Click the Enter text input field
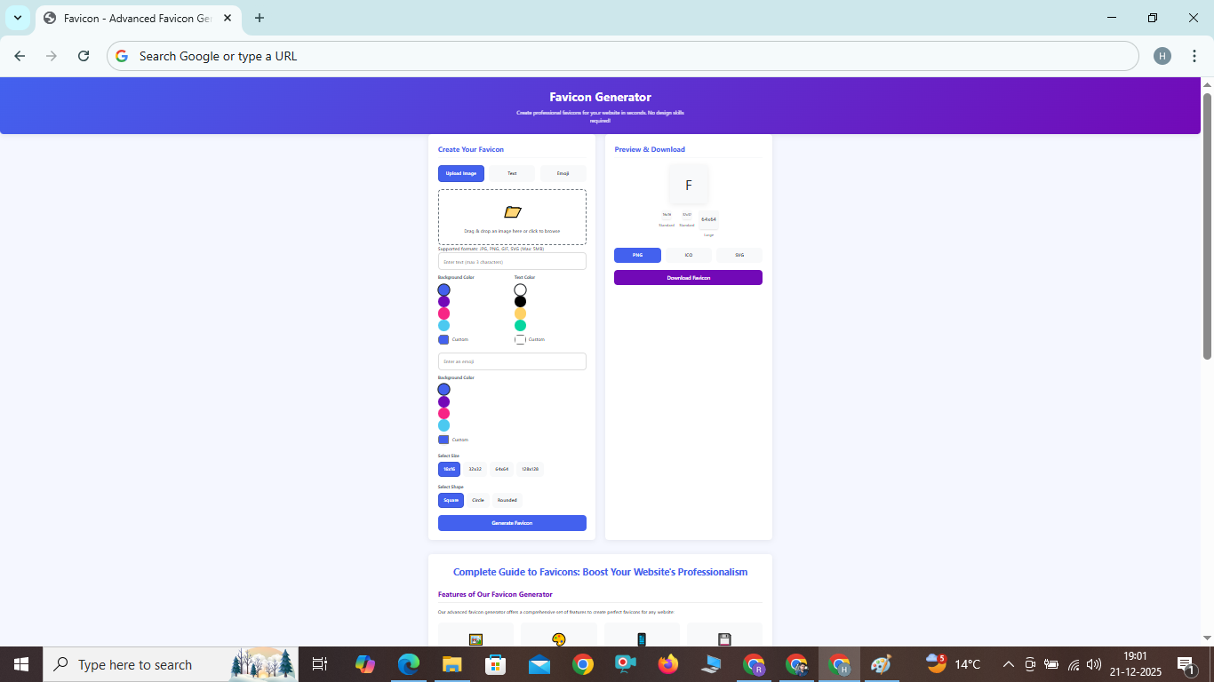Image resolution: width=1214 pixels, height=682 pixels. click(512, 261)
